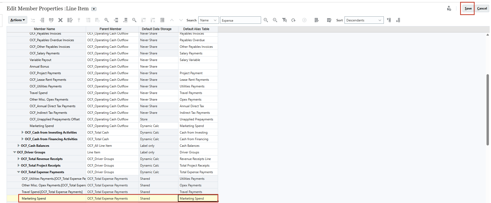Click the greyed circular sync icon

click(304, 20)
